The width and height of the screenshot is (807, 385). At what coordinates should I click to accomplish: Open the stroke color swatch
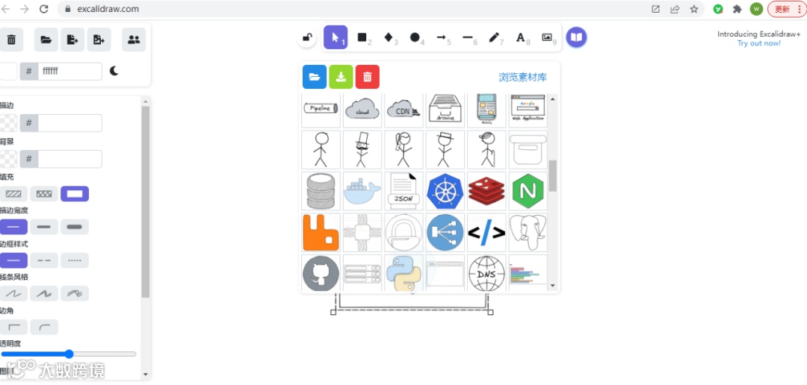coord(8,123)
